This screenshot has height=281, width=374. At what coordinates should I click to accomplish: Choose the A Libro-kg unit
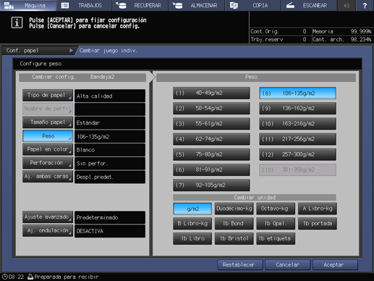[x=318, y=209]
